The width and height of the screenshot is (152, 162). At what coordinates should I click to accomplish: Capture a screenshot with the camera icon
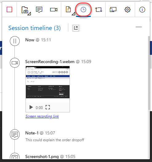[x=25, y=10]
